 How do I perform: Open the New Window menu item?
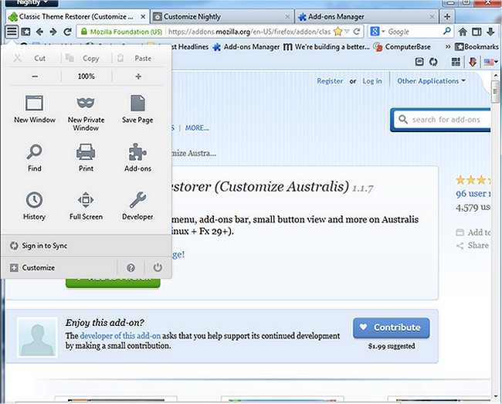35,109
